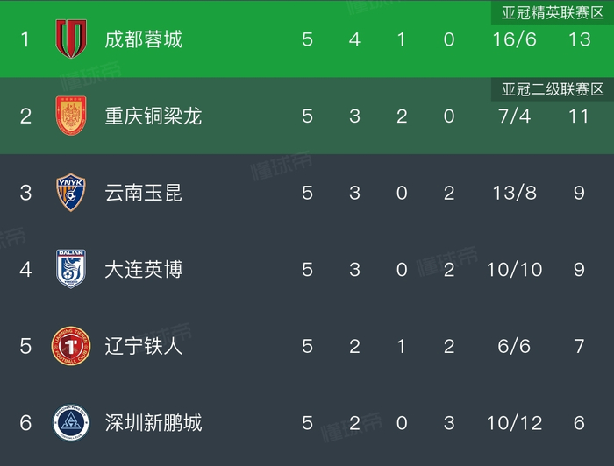The height and width of the screenshot is (466, 614).
Task: Click the 成都蓉城 club crest icon
Action: (70, 39)
